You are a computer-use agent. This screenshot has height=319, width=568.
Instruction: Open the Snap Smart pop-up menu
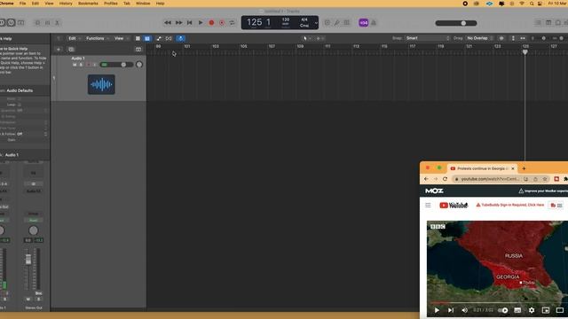428,38
